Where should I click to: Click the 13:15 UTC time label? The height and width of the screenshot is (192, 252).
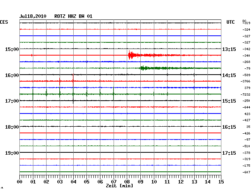[229, 49]
